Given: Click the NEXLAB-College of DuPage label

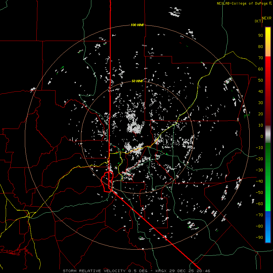Looking at the screenshot, I should pos(243,3).
